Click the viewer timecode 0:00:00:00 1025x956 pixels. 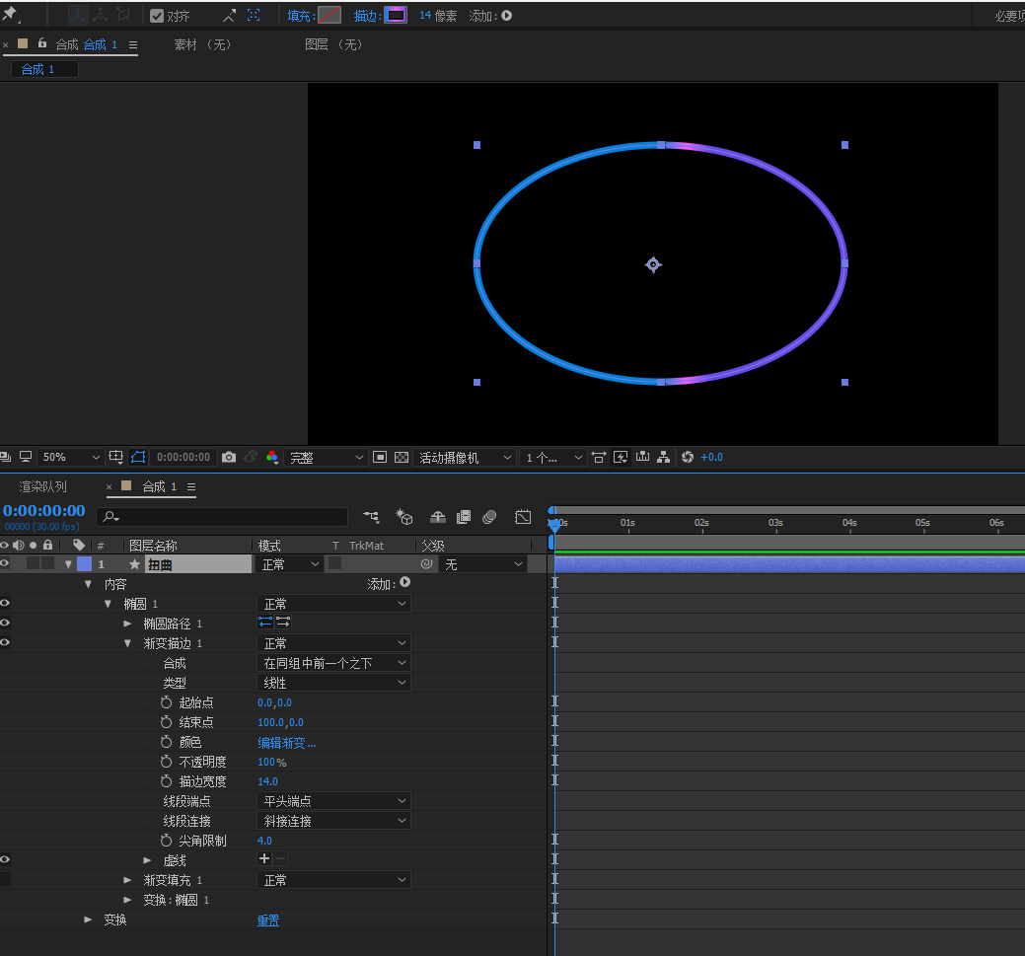coord(183,457)
